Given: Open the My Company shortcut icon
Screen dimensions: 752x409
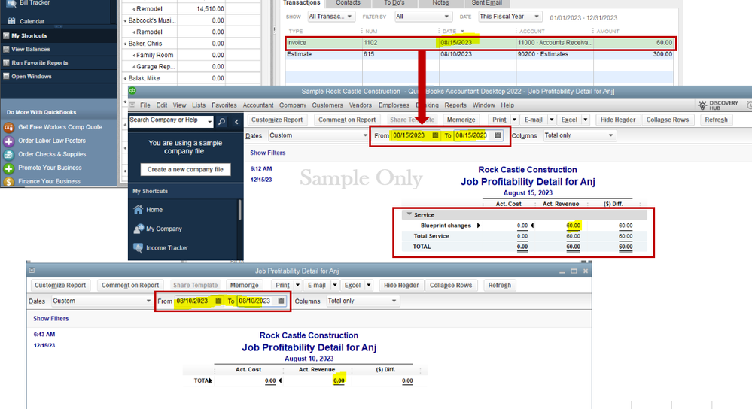Looking at the screenshot, I should click(138, 229).
